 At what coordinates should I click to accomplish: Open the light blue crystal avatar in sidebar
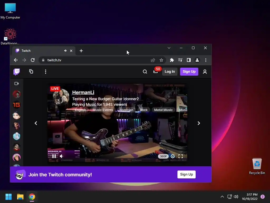pyautogui.click(x=17, y=136)
